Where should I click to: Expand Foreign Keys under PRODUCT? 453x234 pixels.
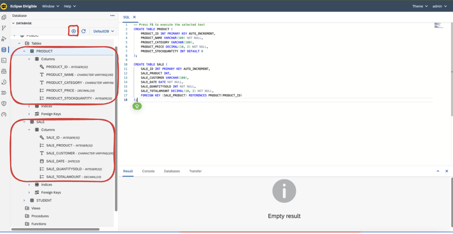point(29,114)
